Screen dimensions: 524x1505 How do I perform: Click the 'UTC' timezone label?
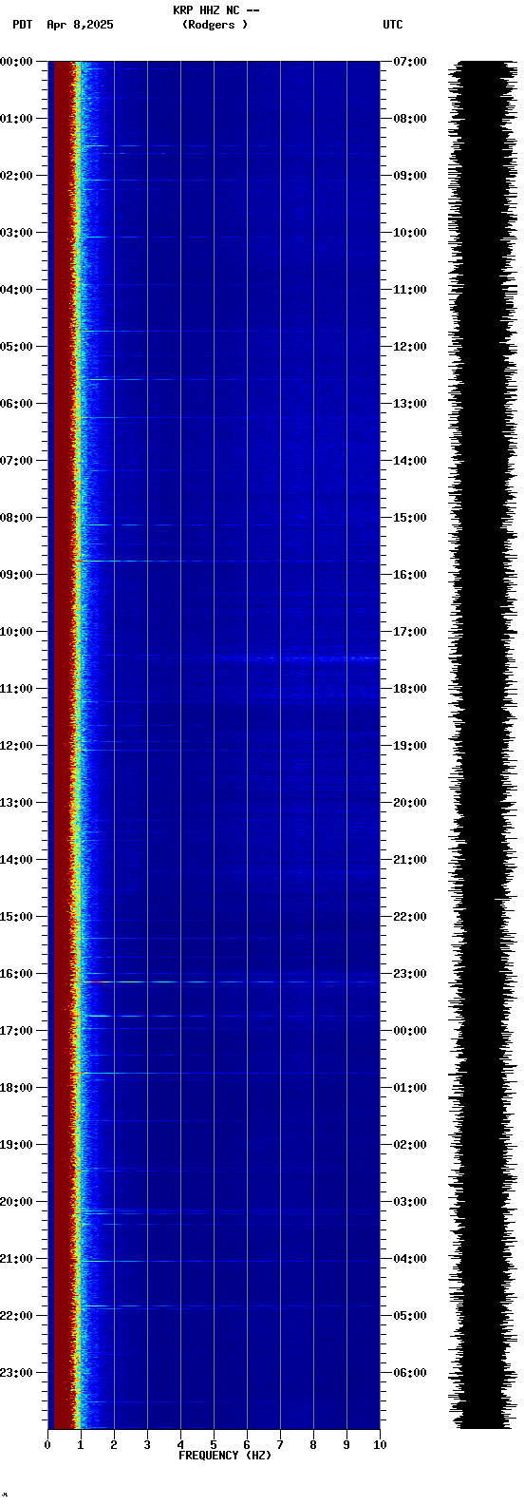(x=393, y=25)
